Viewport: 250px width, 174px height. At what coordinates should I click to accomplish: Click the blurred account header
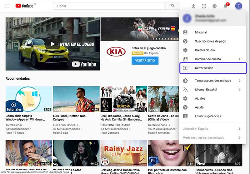(x=212, y=18)
